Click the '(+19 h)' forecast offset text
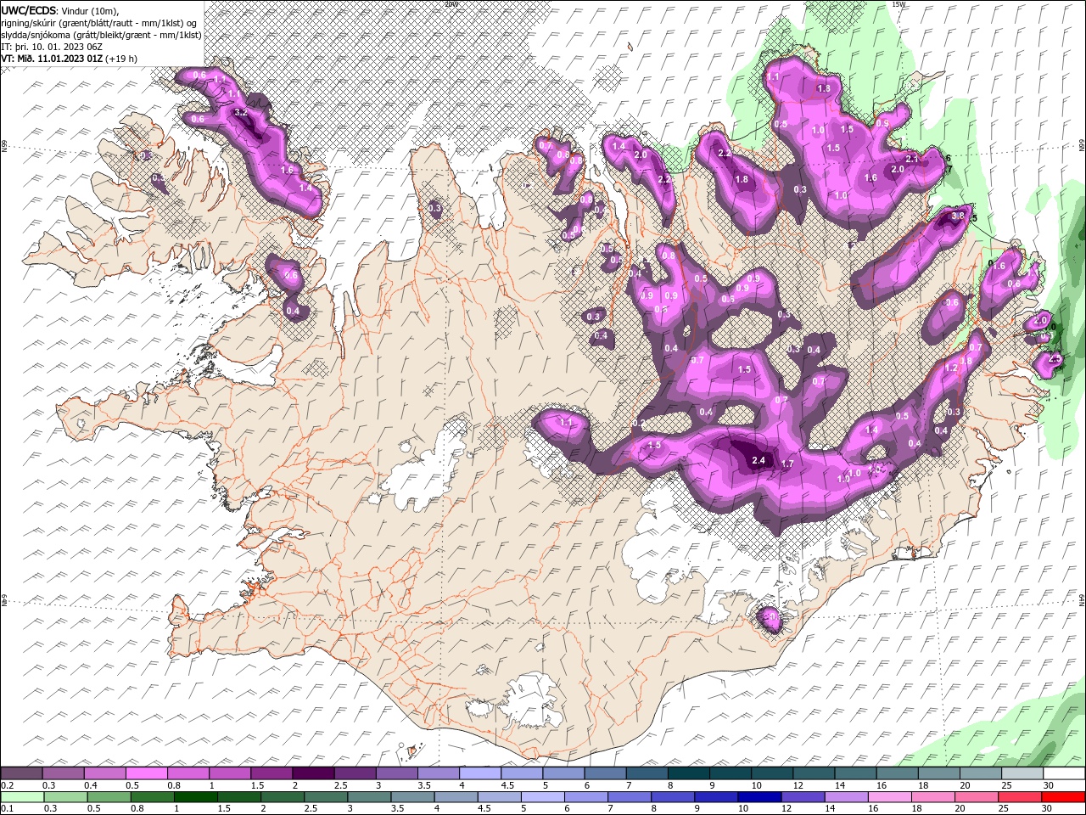1086x815 pixels. click(x=122, y=59)
